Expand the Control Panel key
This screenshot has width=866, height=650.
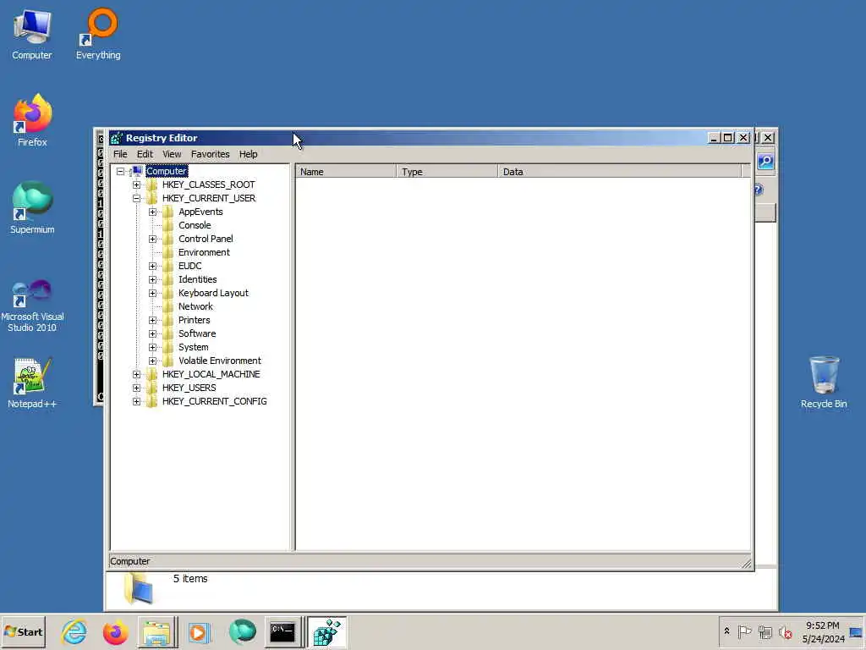(152, 239)
